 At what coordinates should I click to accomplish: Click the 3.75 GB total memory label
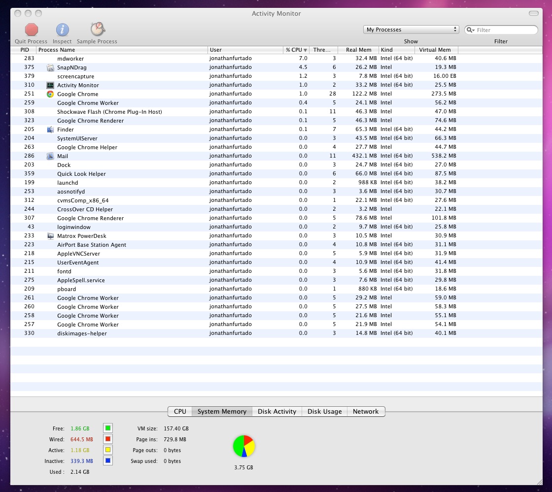(243, 468)
